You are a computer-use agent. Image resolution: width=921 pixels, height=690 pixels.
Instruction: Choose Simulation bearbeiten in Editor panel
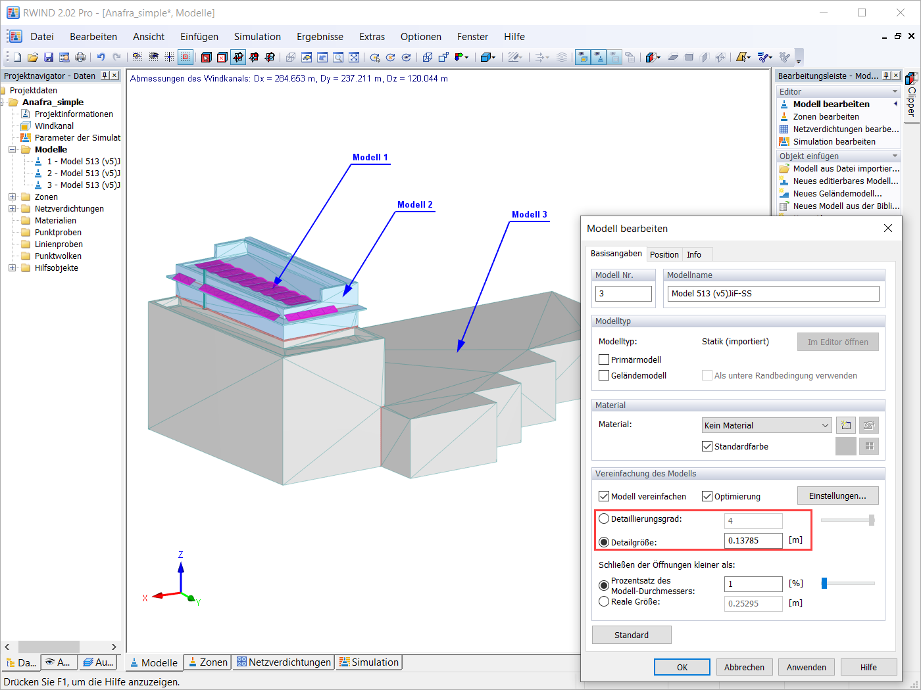(x=834, y=141)
